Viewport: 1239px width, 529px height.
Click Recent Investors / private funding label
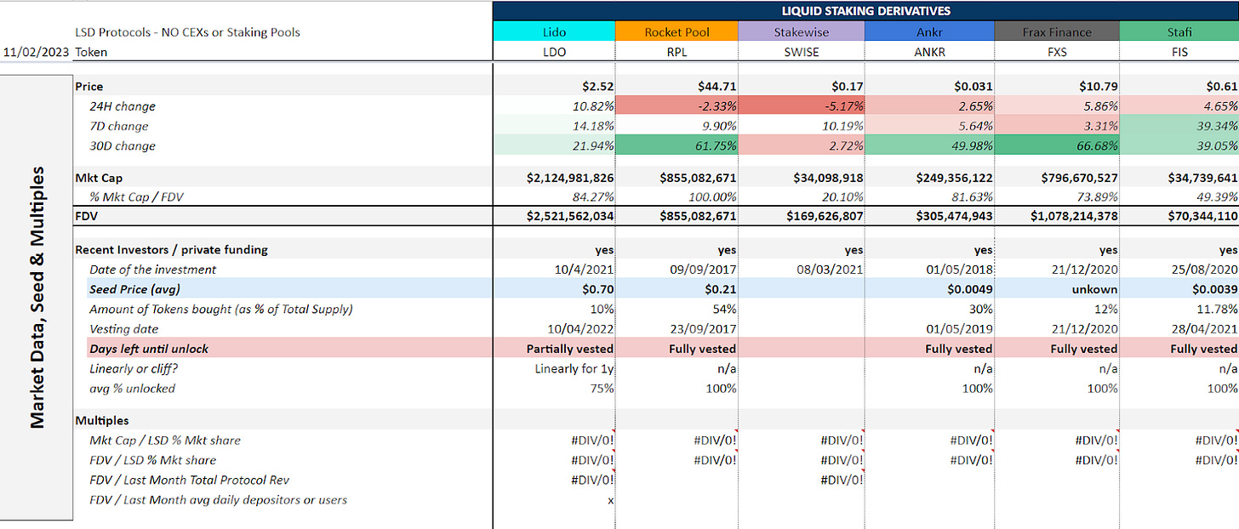[x=172, y=249]
